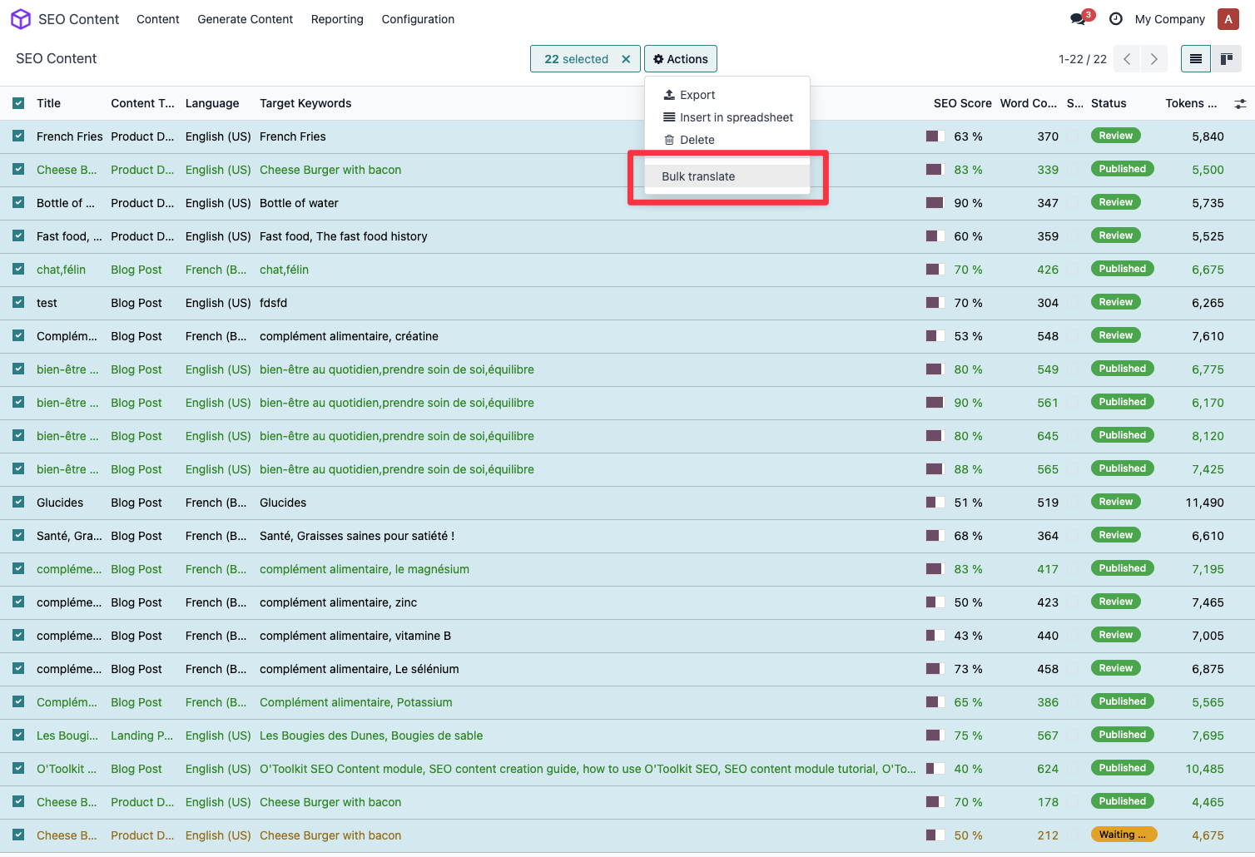
Task: Click Published badge in chat,félin row
Action: tap(1122, 269)
